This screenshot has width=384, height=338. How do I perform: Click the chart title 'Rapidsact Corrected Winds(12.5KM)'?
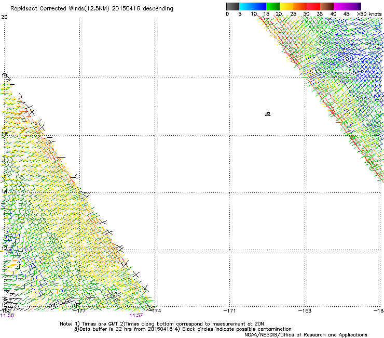(x=60, y=9)
